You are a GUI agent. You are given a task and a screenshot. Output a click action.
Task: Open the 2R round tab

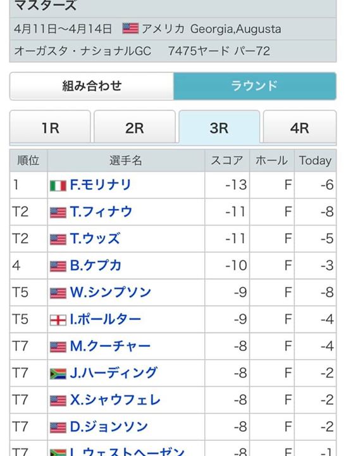click(x=135, y=127)
